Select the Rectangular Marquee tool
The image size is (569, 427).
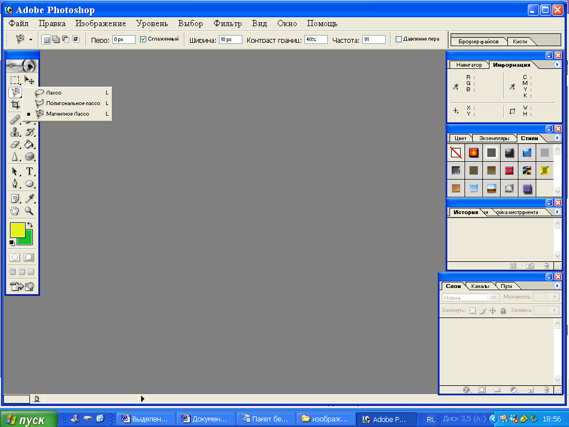click(x=15, y=80)
